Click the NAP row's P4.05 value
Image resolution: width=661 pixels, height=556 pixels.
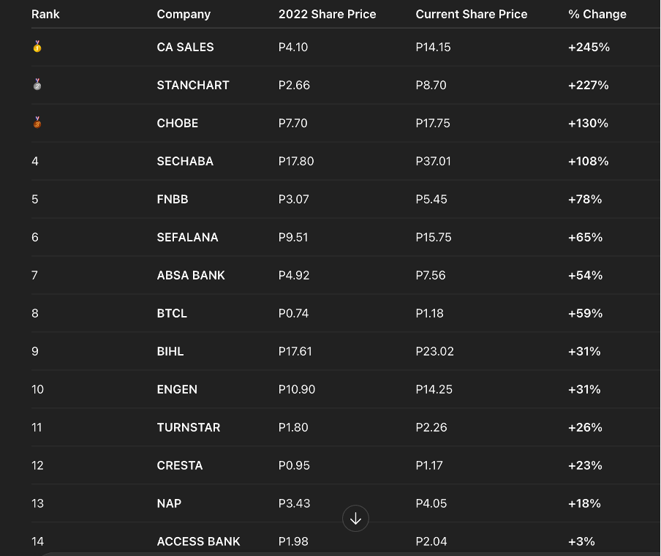coord(432,503)
